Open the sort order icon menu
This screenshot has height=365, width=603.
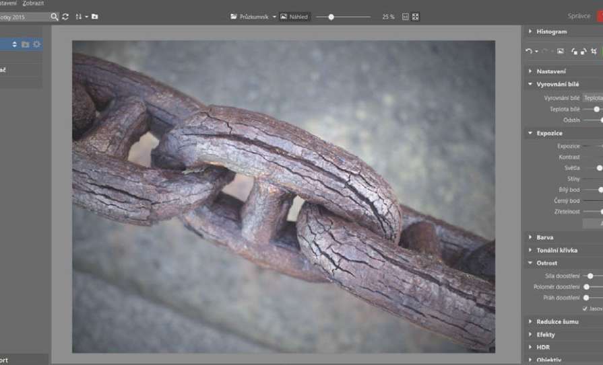coord(80,17)
